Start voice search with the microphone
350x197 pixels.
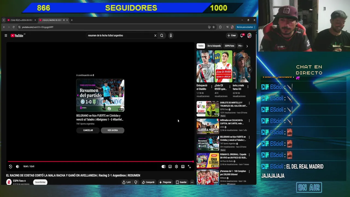tap(171, 36)
